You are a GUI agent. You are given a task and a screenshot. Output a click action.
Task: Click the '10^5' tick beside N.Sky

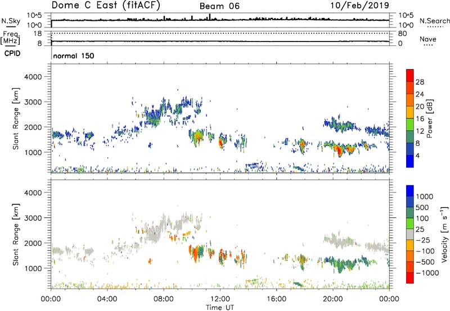34,16
